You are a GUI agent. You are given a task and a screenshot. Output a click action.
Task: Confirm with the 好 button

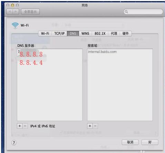(x=150, y=142)
